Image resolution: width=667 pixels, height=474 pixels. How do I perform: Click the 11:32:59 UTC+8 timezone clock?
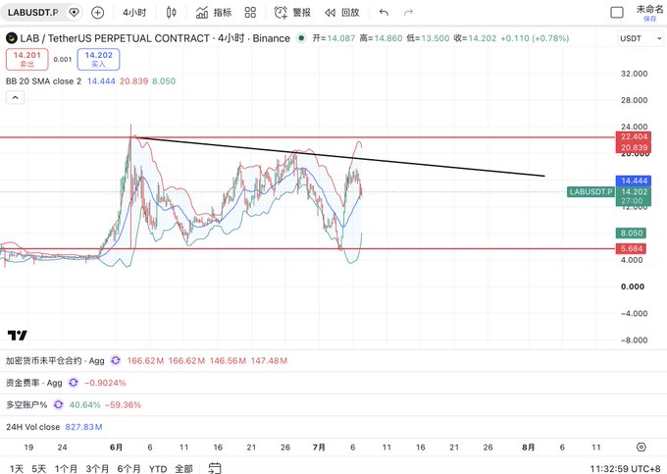tap(625, 468)
